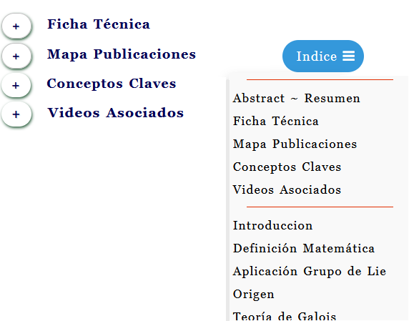The width and height of the screenshot is (419, 321).
Task: Expand the Conceptos Claves plus button
Action: coord(16,85)
